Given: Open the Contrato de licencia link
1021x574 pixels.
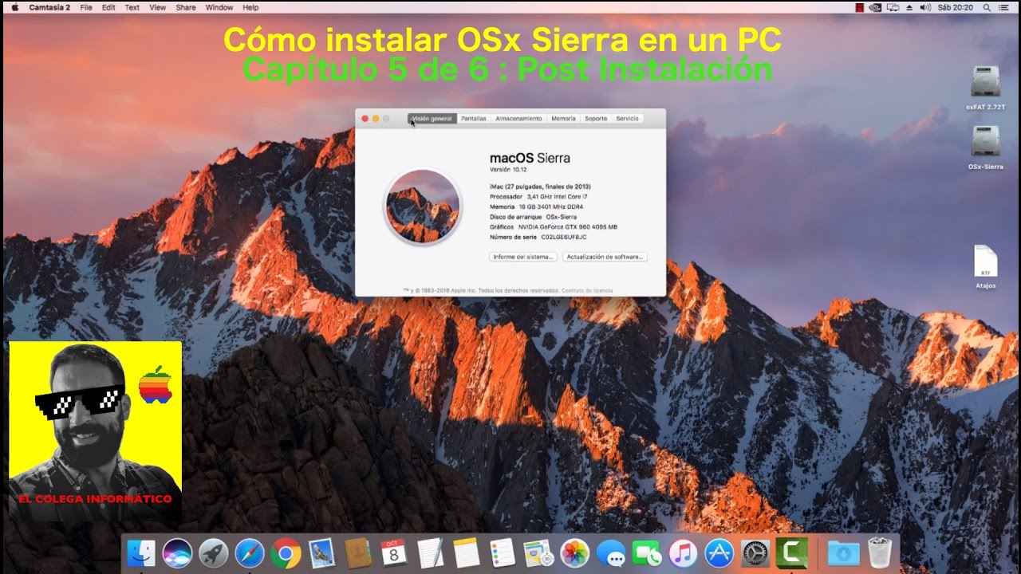Looking at the screenshot, I should tap(587, 291).
